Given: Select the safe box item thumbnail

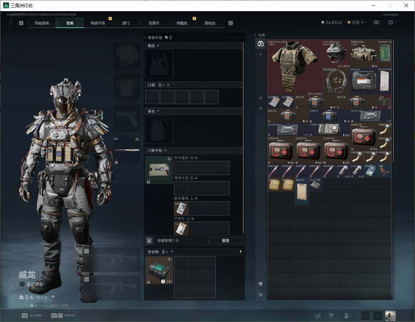Looking at the screenshot, I should (159, 270).
